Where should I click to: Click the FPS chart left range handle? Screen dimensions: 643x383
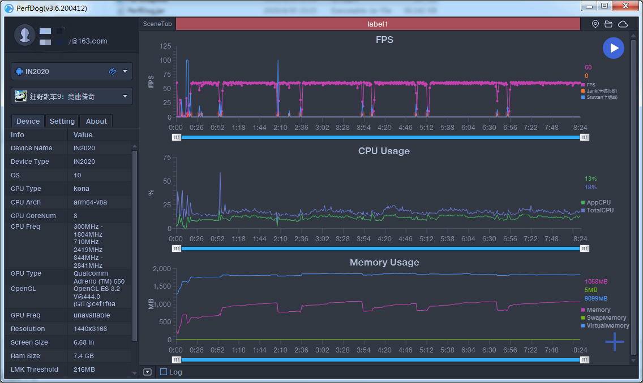coord(177,137)
